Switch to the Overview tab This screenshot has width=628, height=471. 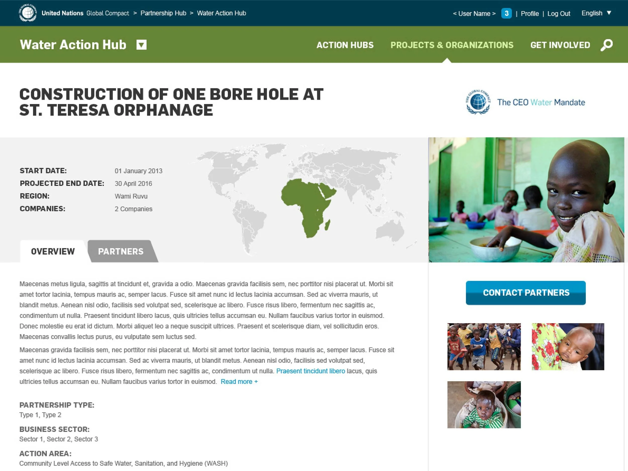tap(53, 251)
